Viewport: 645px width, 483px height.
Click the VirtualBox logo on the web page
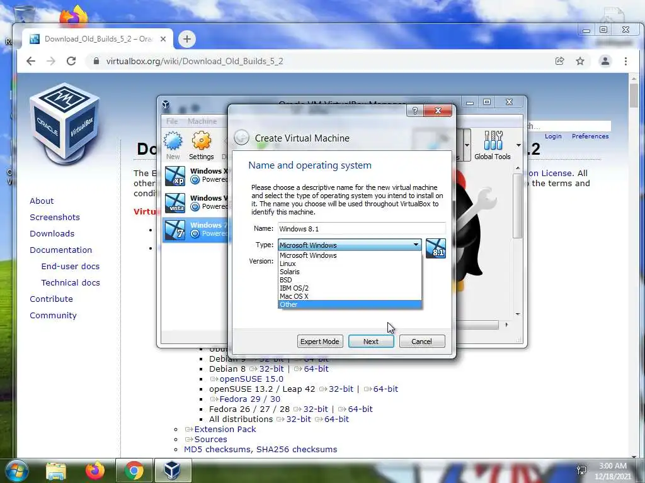point(65,123)
